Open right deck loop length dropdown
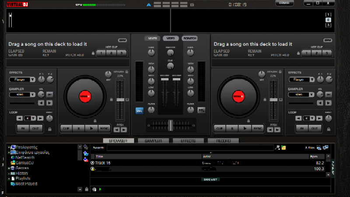This screenshot has height=197, width=350. coord(312,118)
